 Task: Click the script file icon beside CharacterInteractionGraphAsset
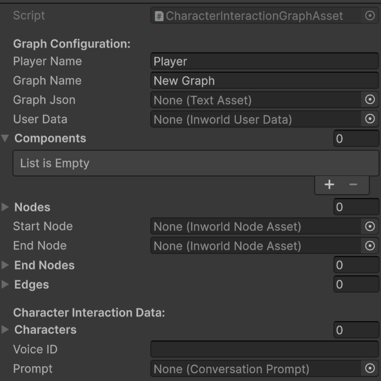coord(159,16)
